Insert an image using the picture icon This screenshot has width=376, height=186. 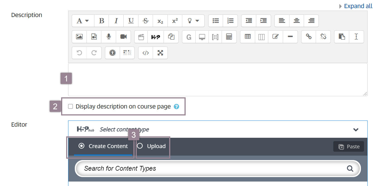79,37
